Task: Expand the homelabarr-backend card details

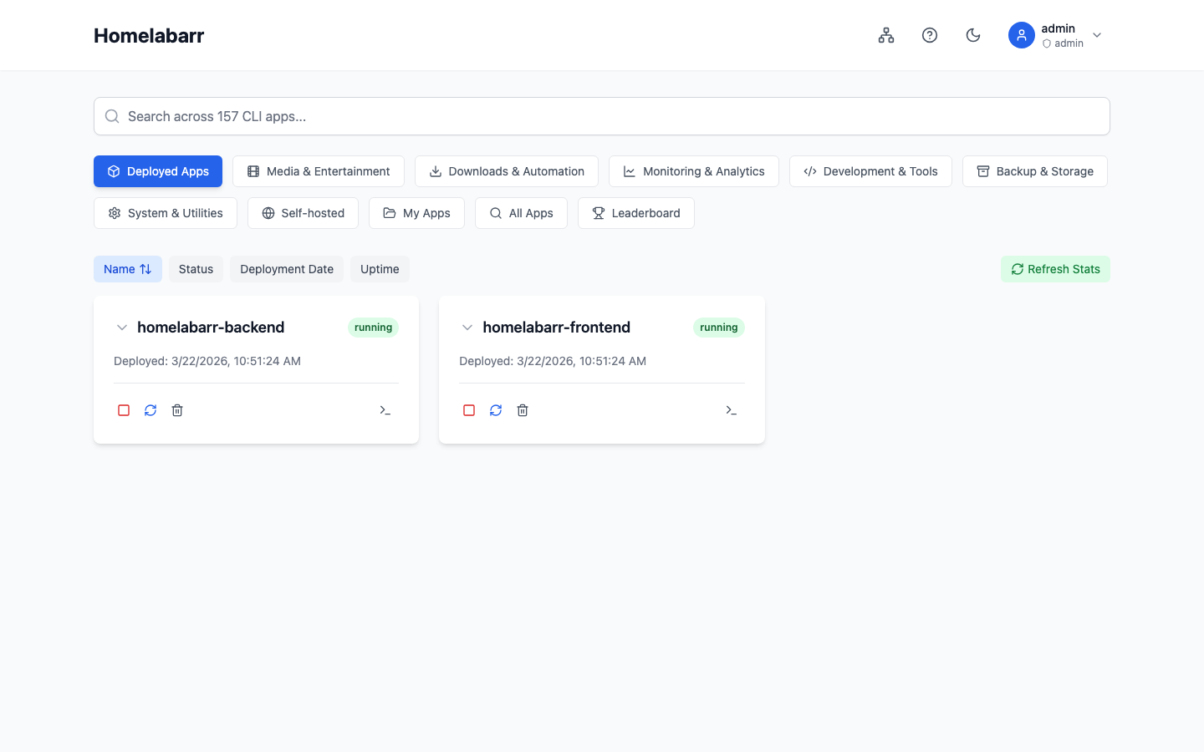Action: click(122, 328)
